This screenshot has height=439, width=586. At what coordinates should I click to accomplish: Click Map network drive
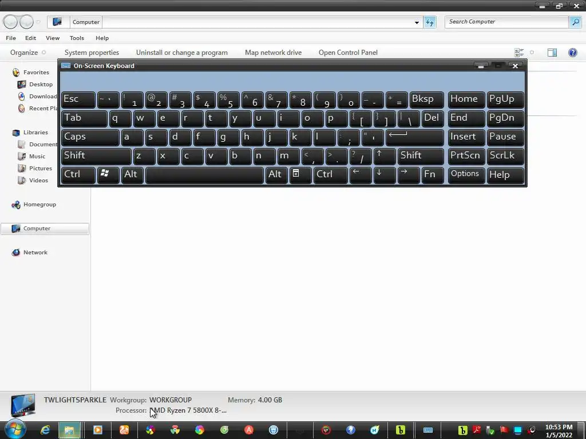(273, 53)
